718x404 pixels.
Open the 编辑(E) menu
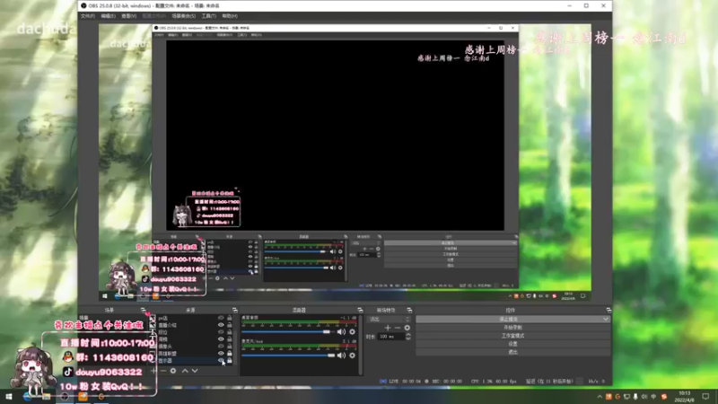point(108,16)
